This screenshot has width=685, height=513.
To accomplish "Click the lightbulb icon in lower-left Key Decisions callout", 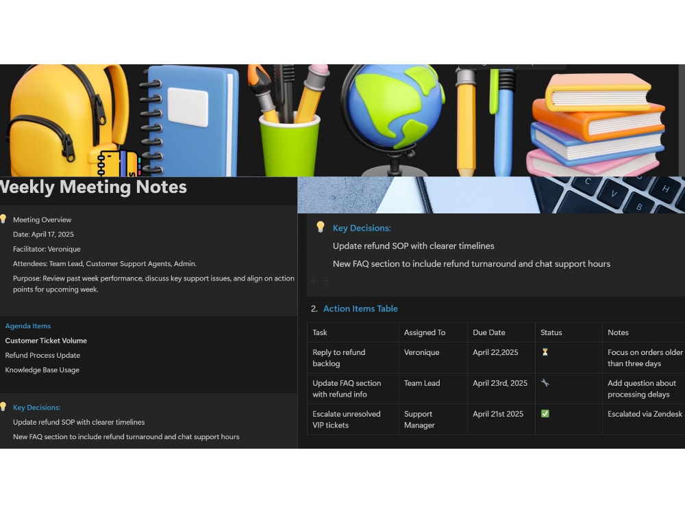I will tap(3, 406).
